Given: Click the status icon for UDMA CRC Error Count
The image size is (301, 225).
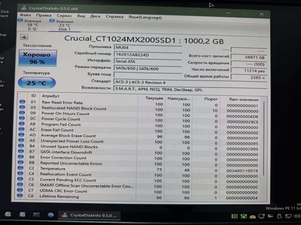Looking at the screenshot, I should tap(20, 190).
